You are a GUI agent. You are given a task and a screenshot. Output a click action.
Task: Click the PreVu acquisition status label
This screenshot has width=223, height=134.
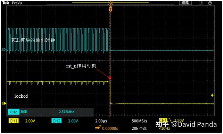(x=17, y=3)
